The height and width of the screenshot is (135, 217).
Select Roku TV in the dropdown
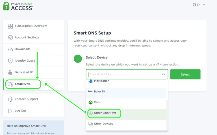pyautogui.click(x=99, y=92)
